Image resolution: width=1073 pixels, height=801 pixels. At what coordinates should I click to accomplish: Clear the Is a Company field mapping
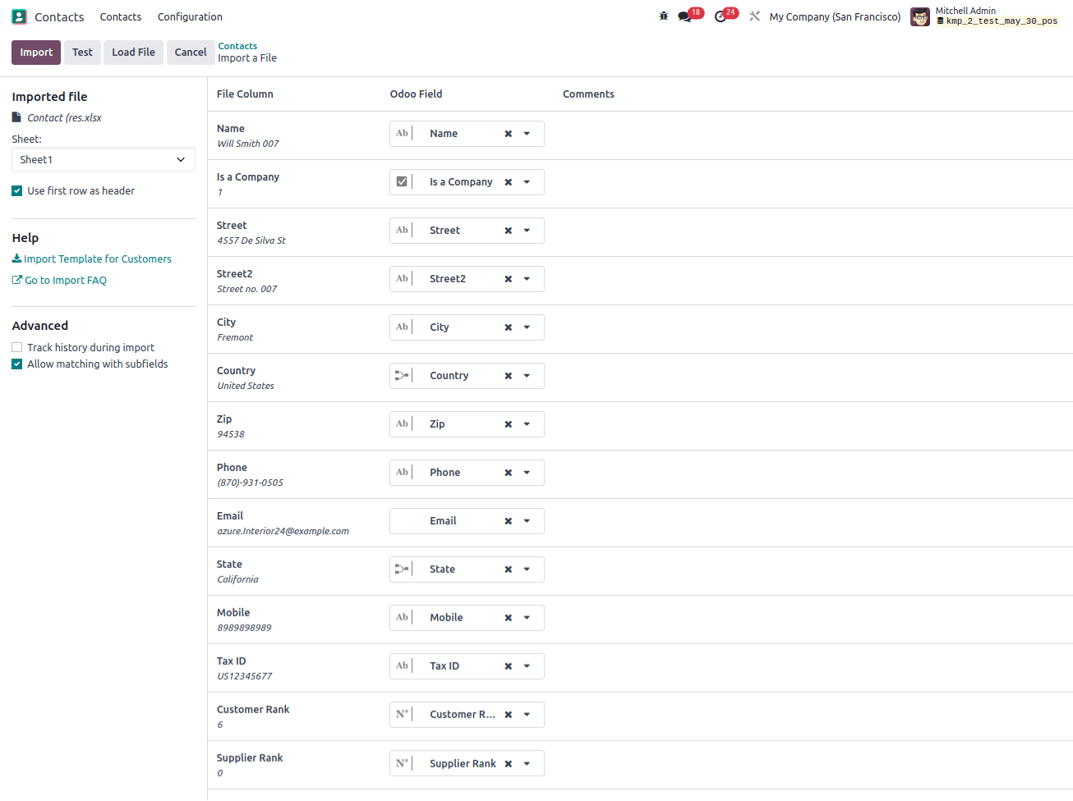coord(509,182)
